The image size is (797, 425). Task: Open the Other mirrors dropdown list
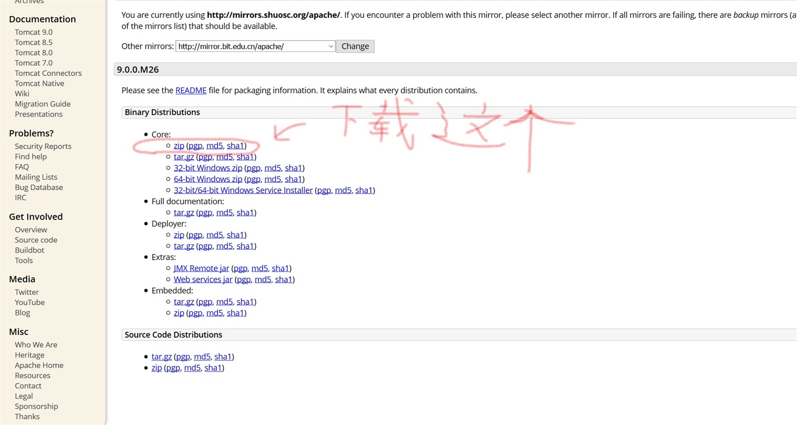click(x=255, y=46)
